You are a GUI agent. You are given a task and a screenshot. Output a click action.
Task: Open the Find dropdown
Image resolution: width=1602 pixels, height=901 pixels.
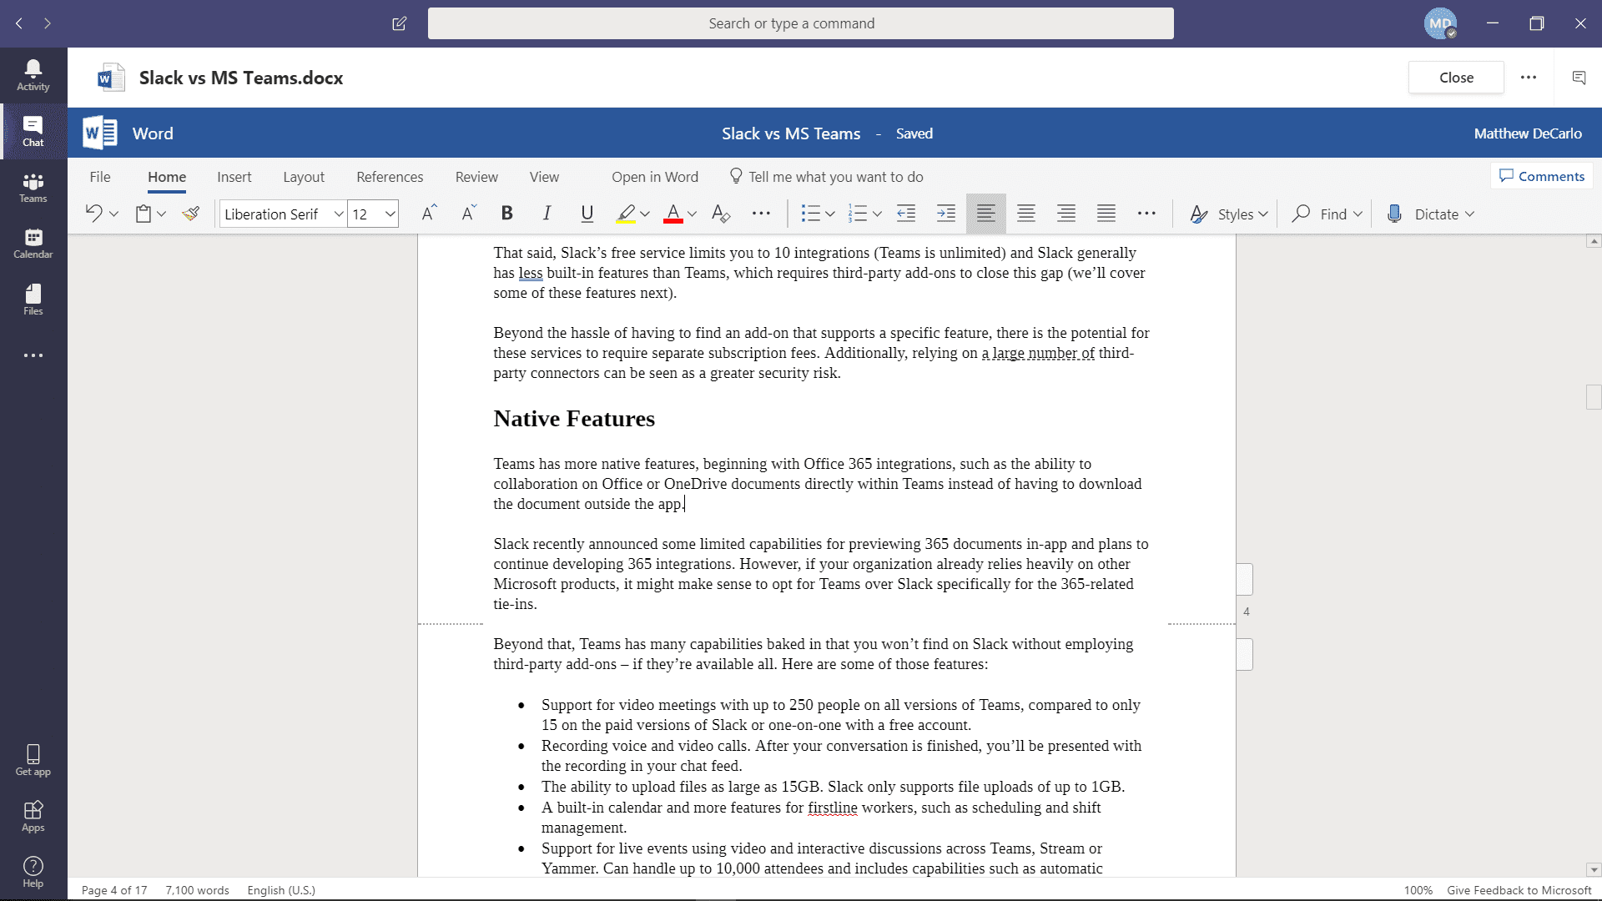(x=1327, y=214)
